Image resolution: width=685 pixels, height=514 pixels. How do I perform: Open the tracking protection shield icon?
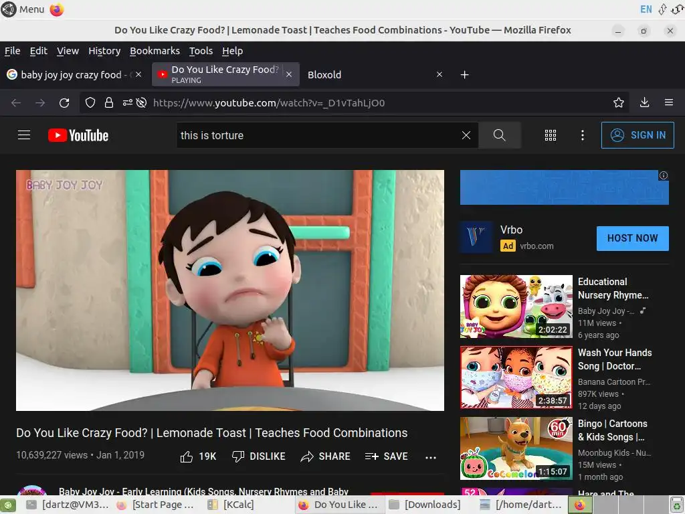[90, 102]
